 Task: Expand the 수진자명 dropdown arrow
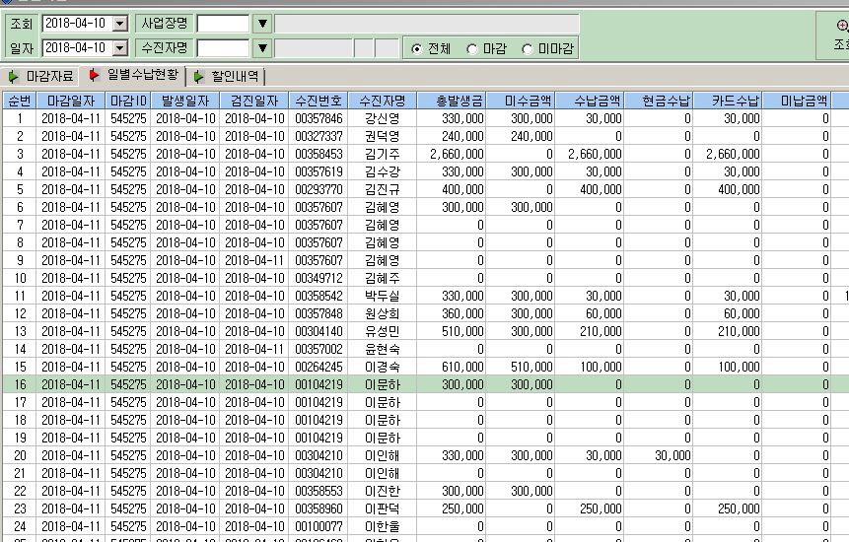tap(262, 48)
